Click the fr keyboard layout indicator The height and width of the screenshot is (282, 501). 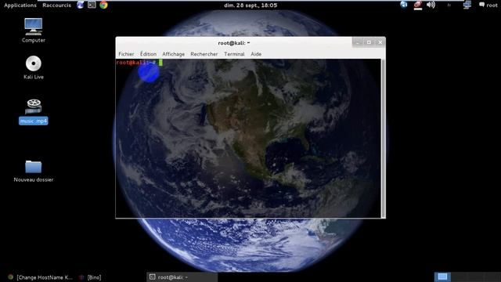pyautogui.click(x=449, y=5)
